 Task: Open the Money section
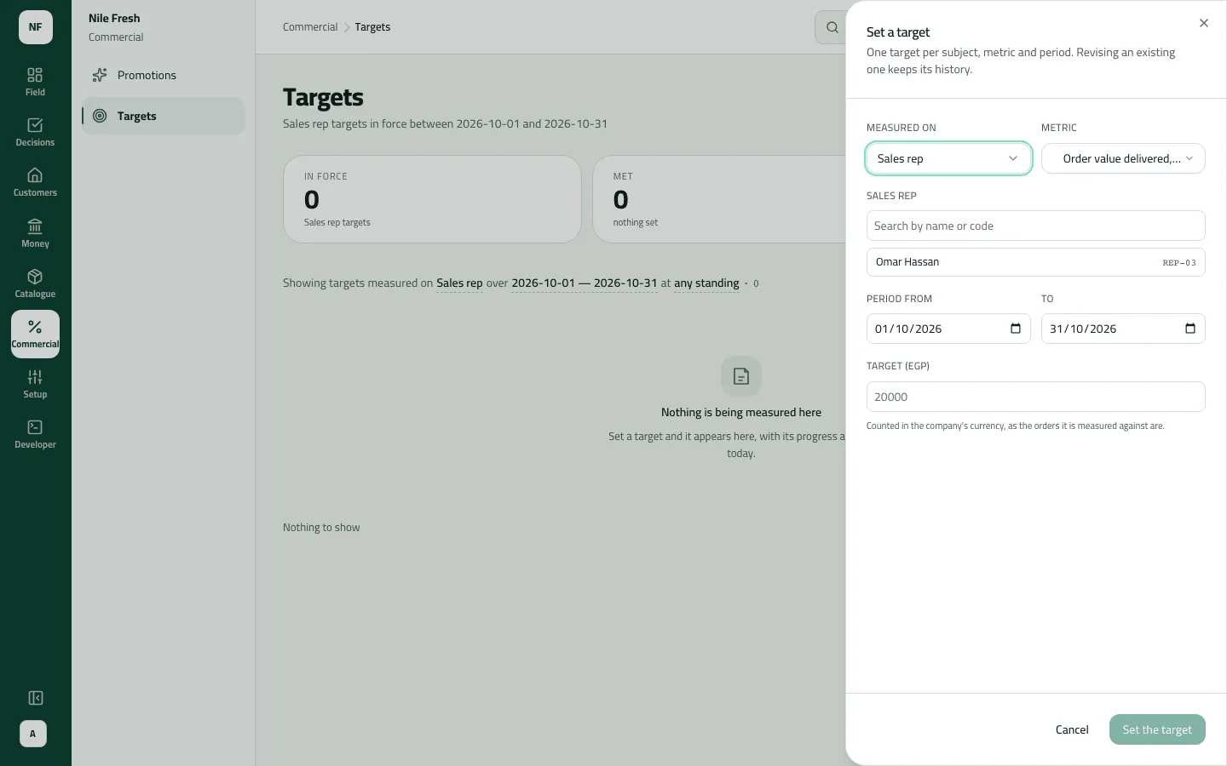[x=35, y=233]
